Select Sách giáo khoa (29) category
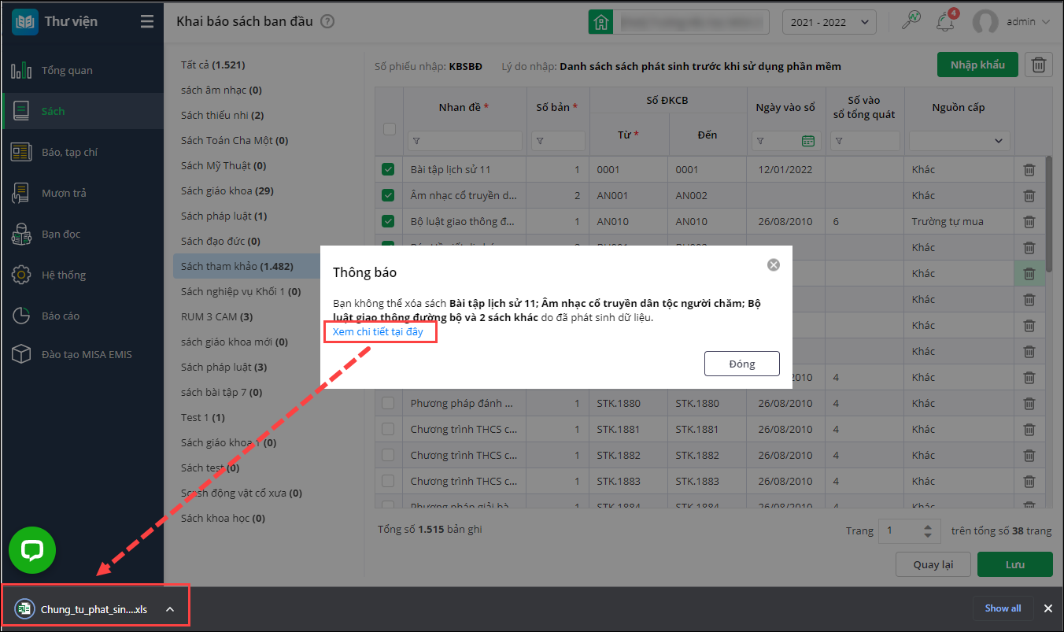This screenshot has height=632, width=1064. pos(227,190)
